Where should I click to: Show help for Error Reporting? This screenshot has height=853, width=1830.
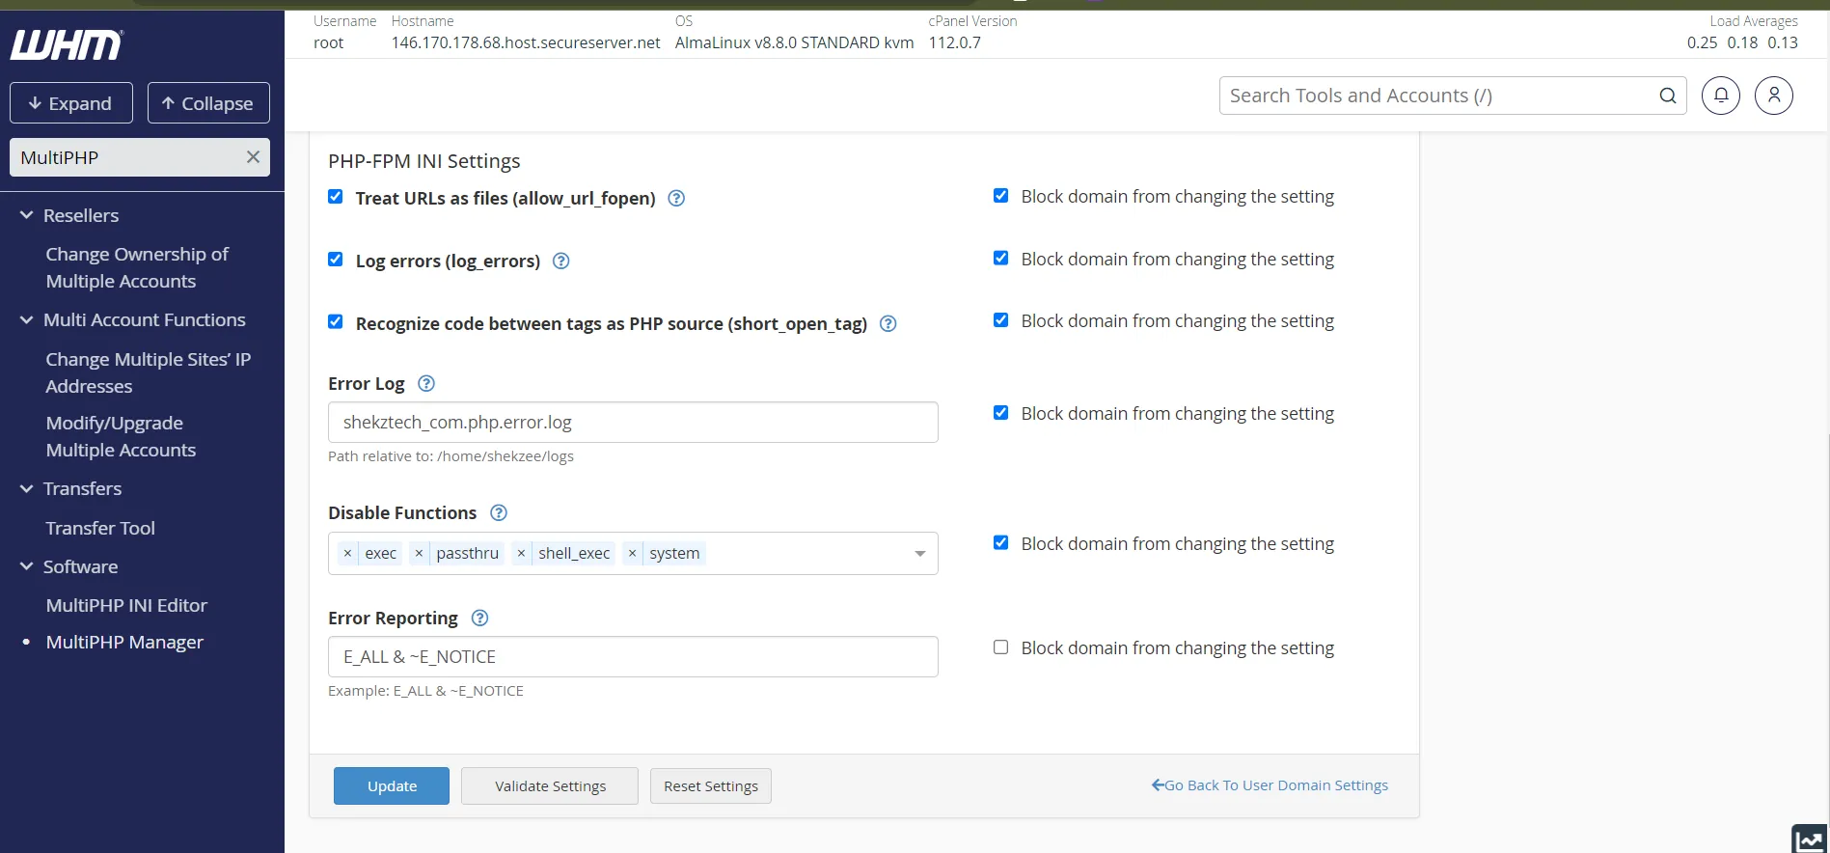click(x=479, y=618)
